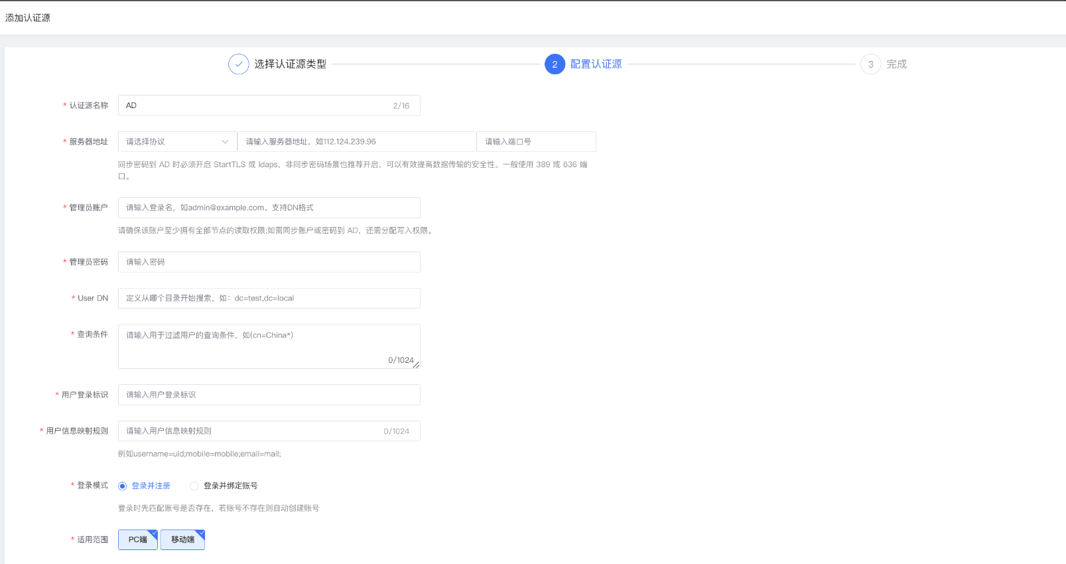Select the 登录并绑定账号 radio option
The height and width of the screenshot is (564, 1066).
(x=194, y=486)
